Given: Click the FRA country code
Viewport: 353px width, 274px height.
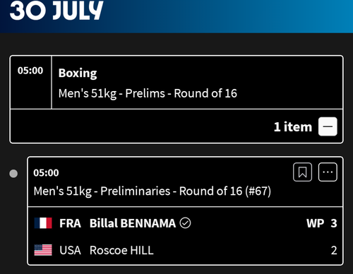Looking at the screenshot, I should tap(70, 223).
